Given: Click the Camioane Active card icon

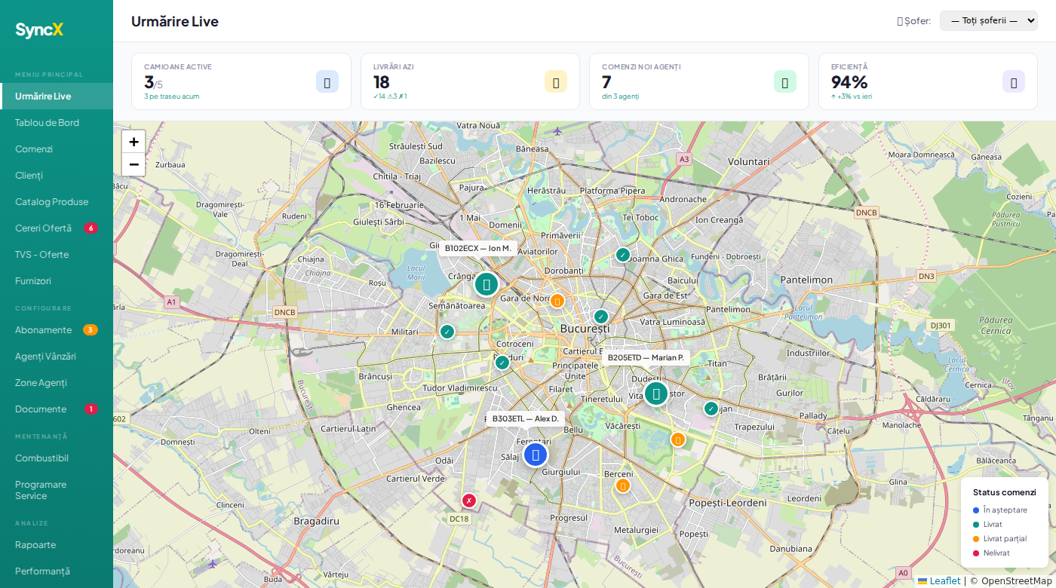Looking at the screenshot, I should tap(327, 81).
